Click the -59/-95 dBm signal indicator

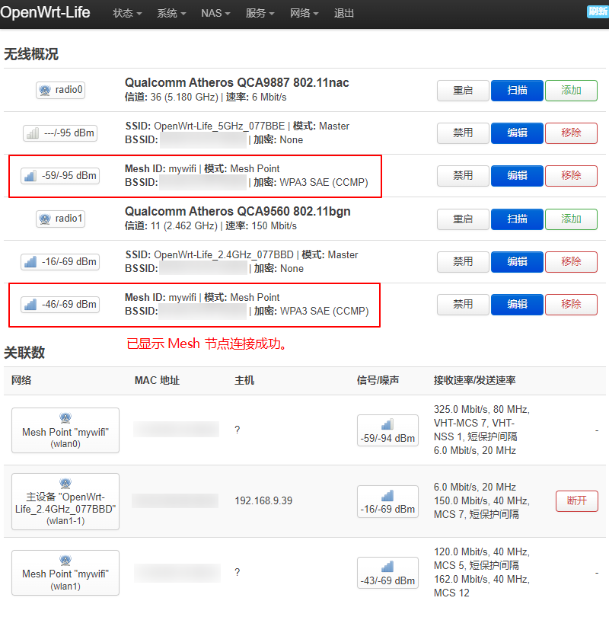(60, 176)
